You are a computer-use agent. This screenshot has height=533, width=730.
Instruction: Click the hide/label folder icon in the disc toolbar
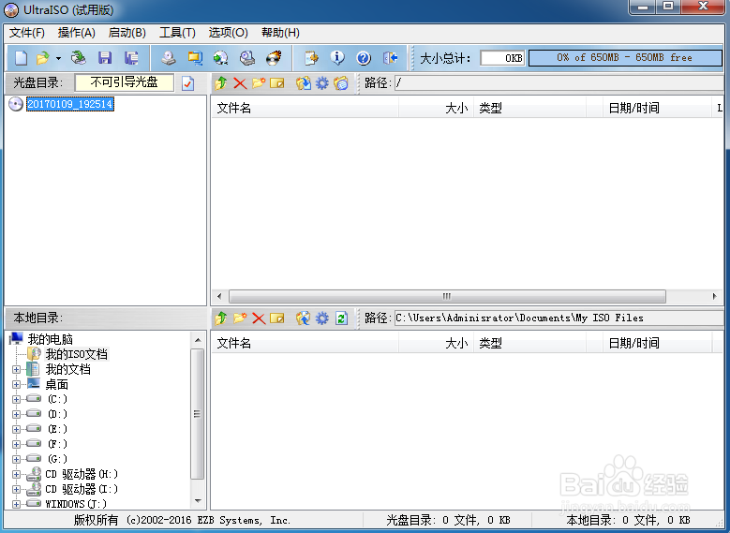pyautogui.click(x=341, y=83)
